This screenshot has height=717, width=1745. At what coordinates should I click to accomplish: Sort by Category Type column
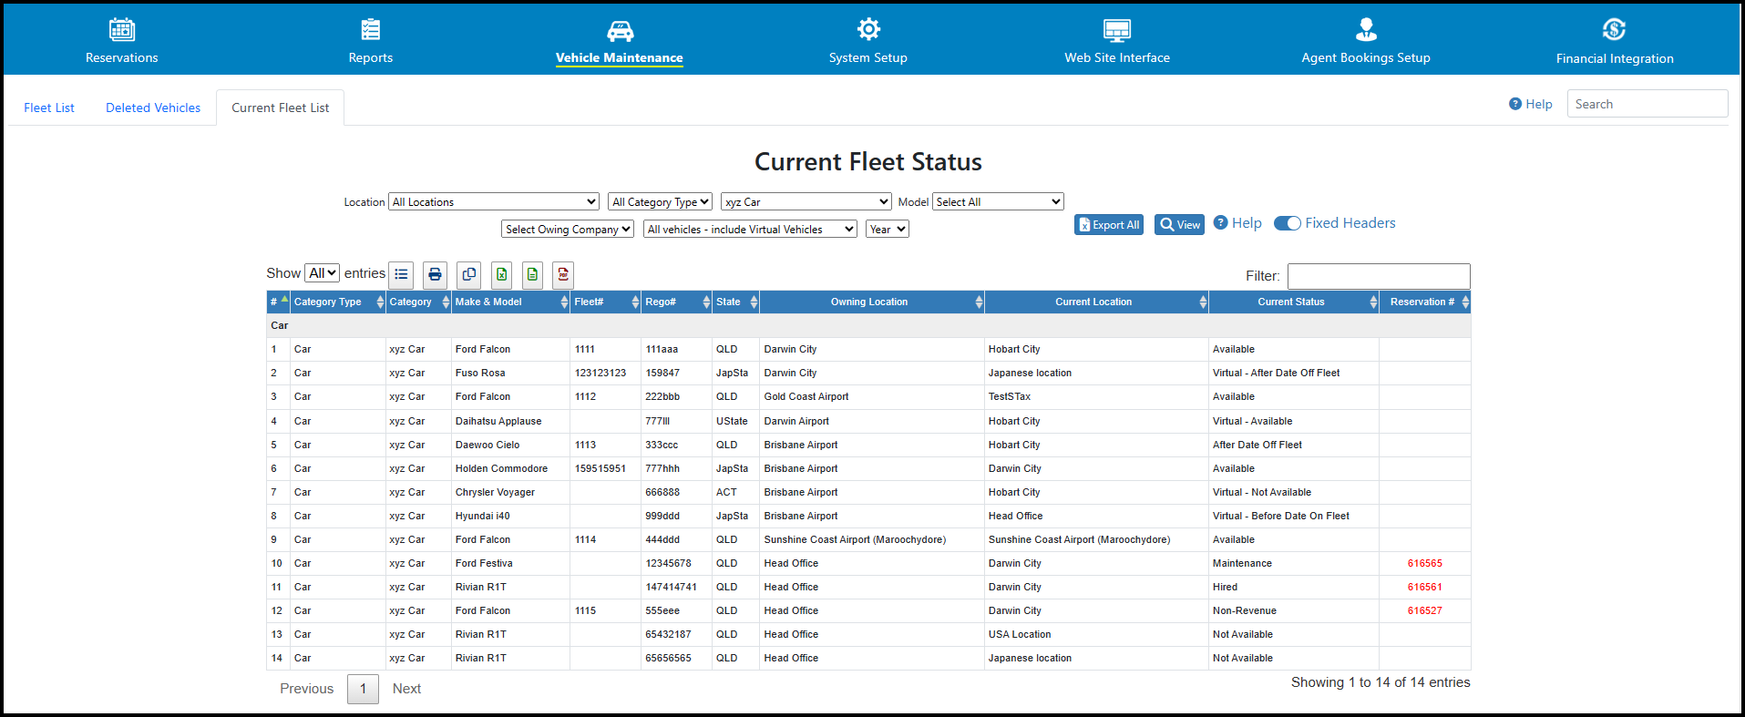(338, 302)
